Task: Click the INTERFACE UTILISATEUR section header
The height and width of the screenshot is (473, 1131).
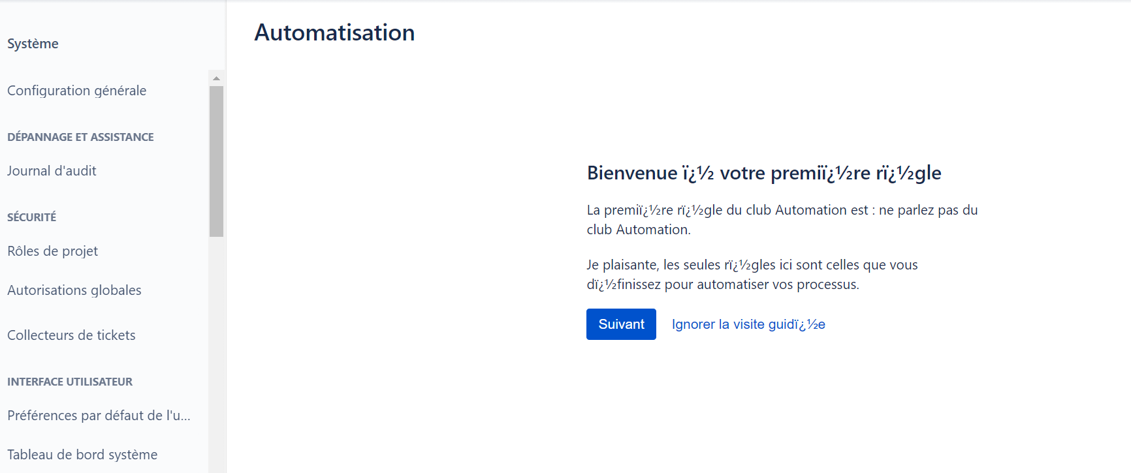Action: point(70,382)
